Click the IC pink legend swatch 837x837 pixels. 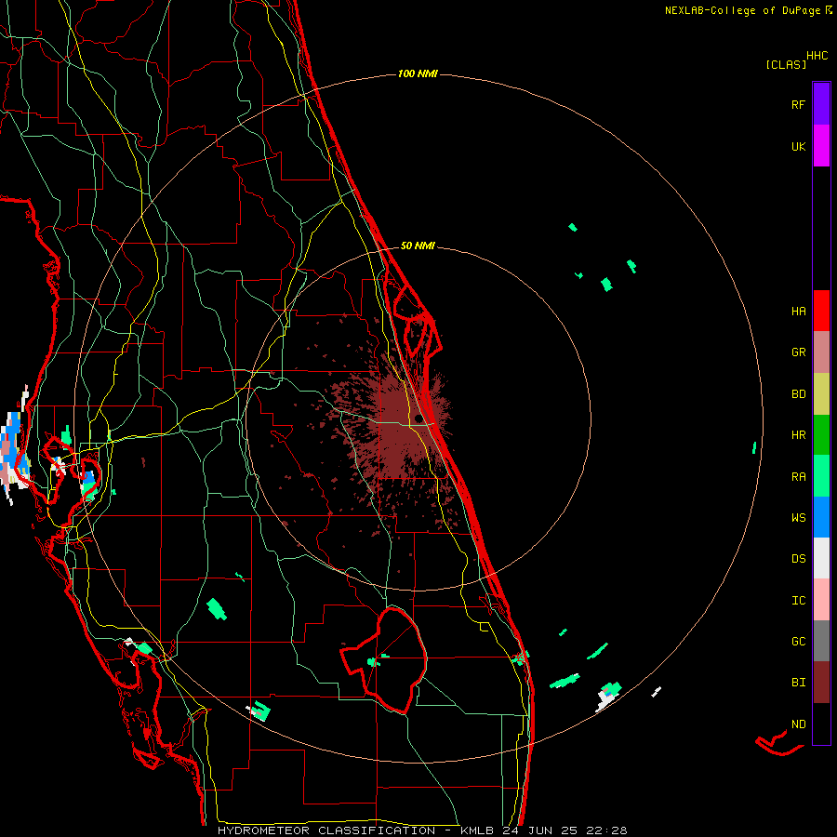pyautogui.click(x=821, y=600)
